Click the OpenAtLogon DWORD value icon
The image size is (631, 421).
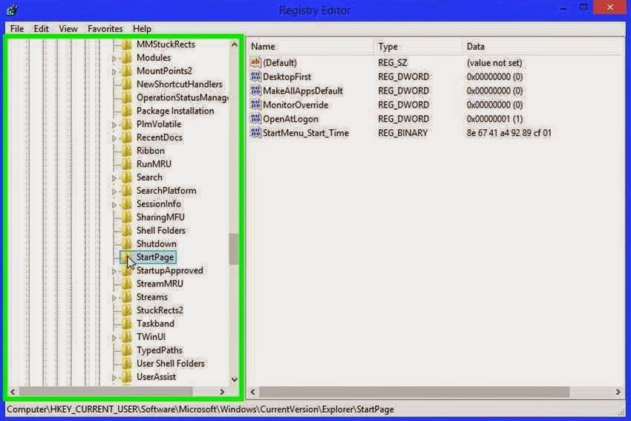point(255,119)
